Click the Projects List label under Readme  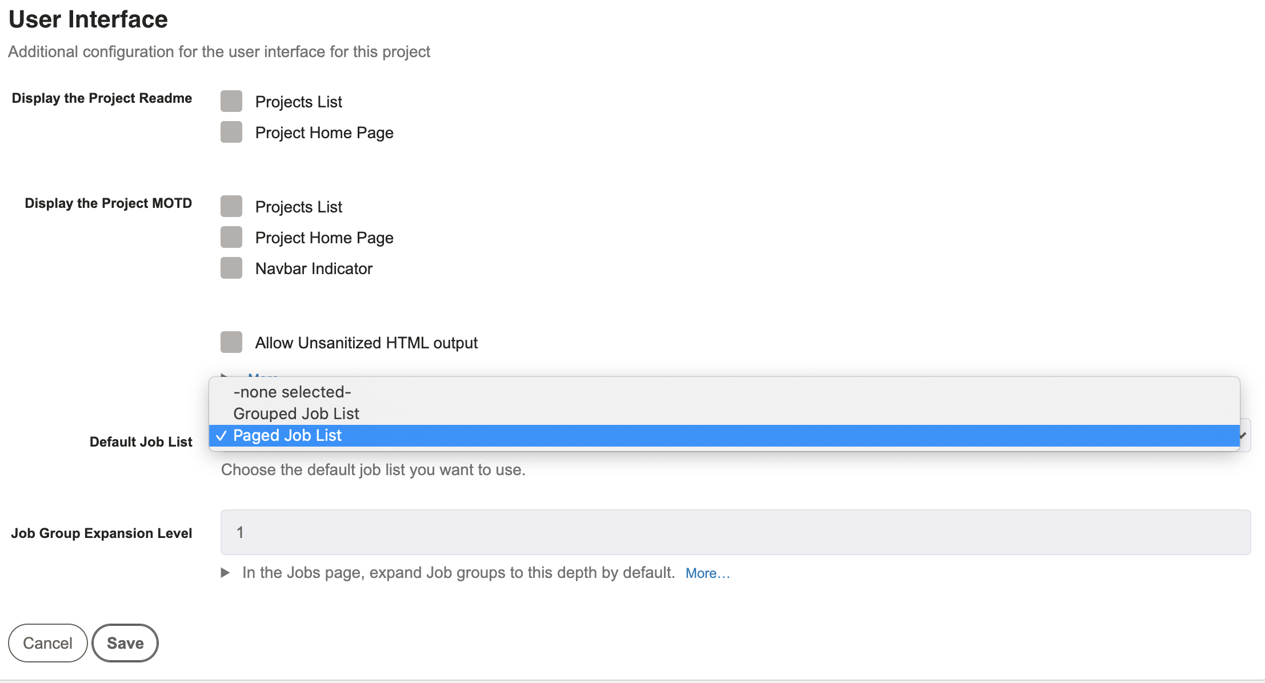coord(298,102)
